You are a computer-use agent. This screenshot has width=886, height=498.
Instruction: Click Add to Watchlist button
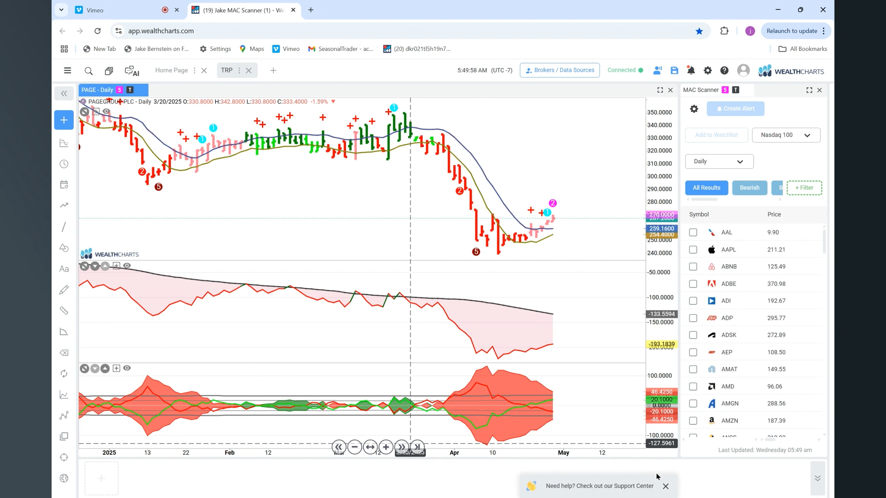[x=717, y=135]
